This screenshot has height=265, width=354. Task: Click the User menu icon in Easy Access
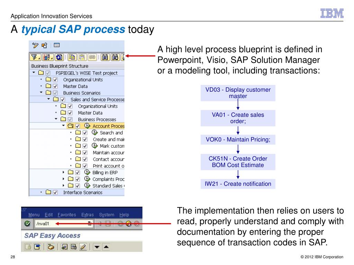tap(28, 247)
